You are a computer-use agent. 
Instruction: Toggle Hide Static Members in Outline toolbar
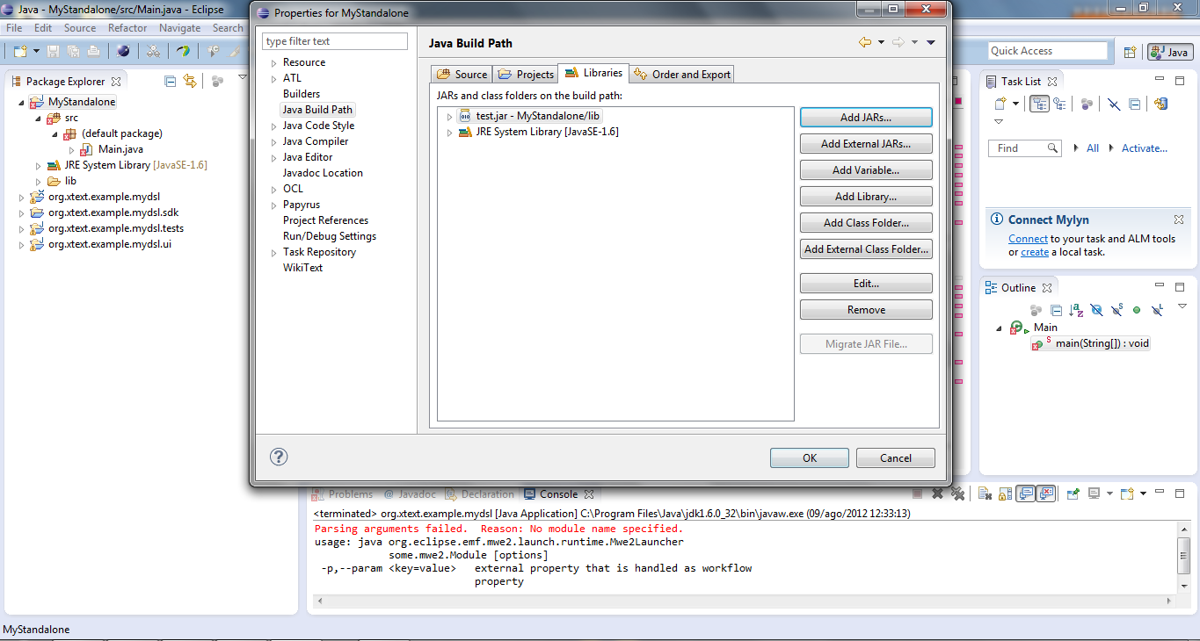1116,310
